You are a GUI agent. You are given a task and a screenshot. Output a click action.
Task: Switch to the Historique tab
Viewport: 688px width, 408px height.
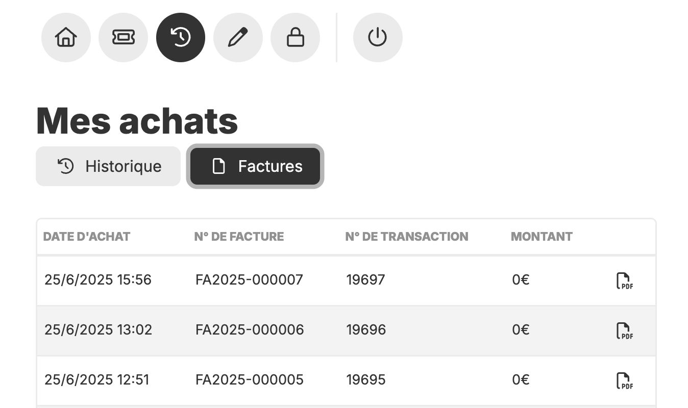pyautogui.click(x=108, y=166)
